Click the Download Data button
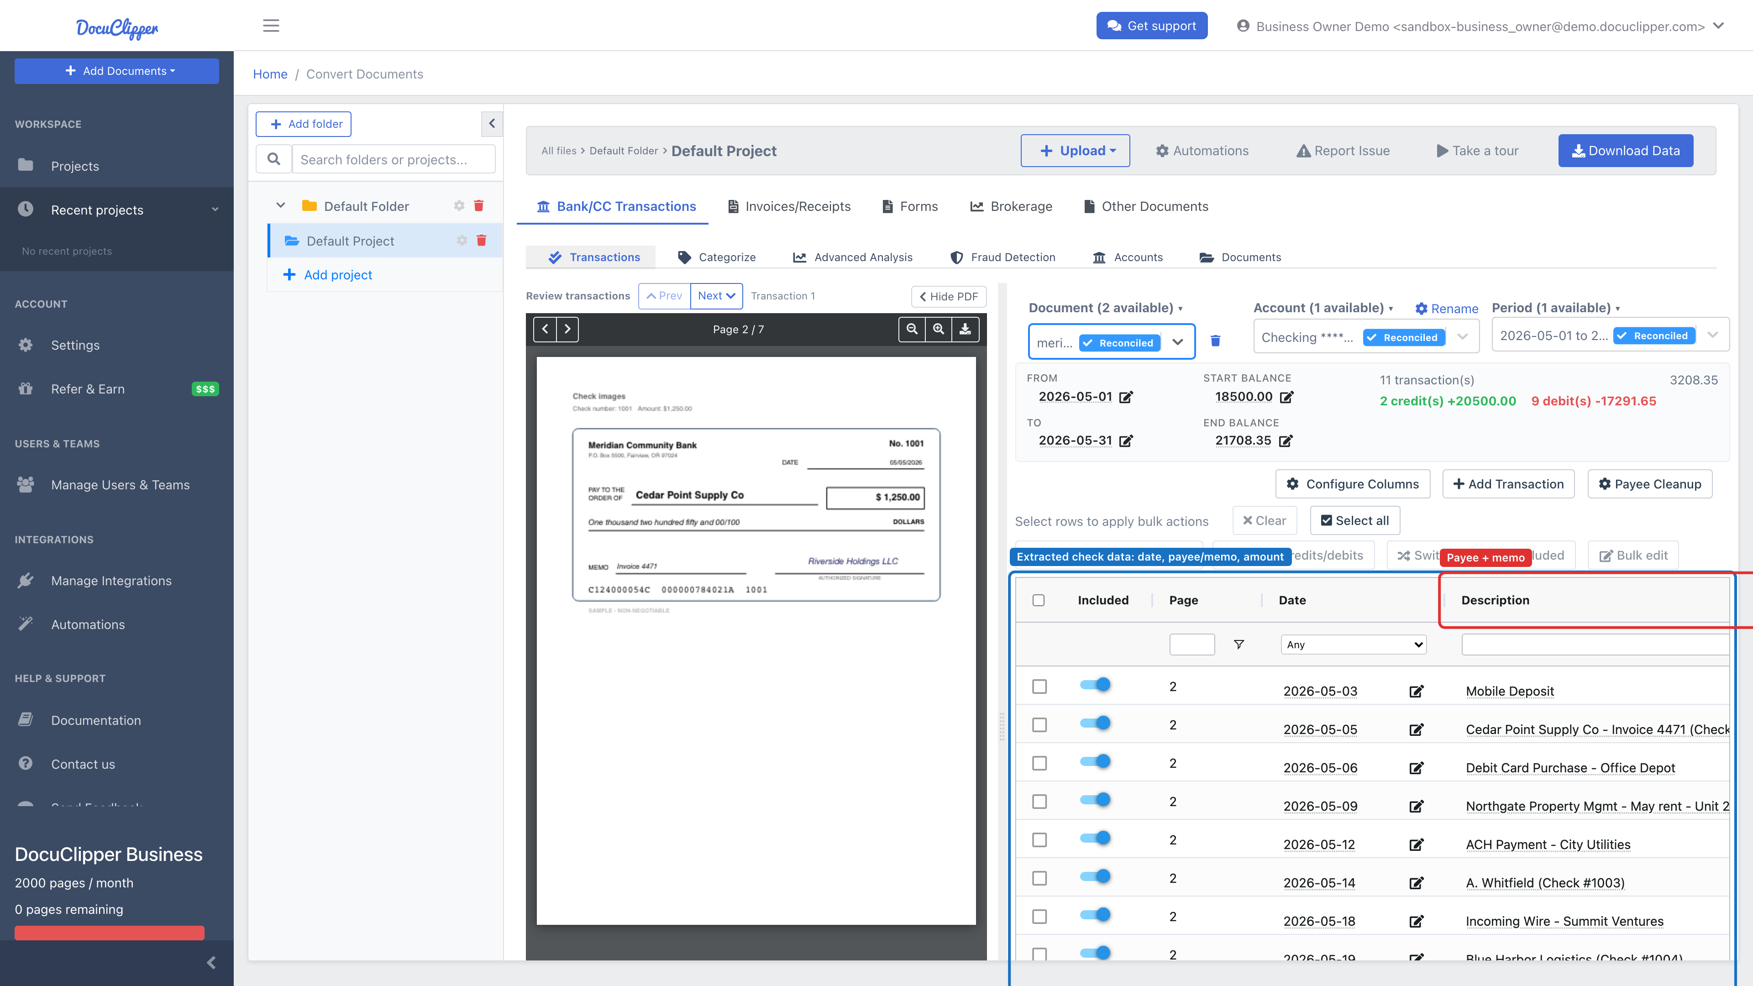Viewport: 1753px width, 986px height. coord(1626,150)
